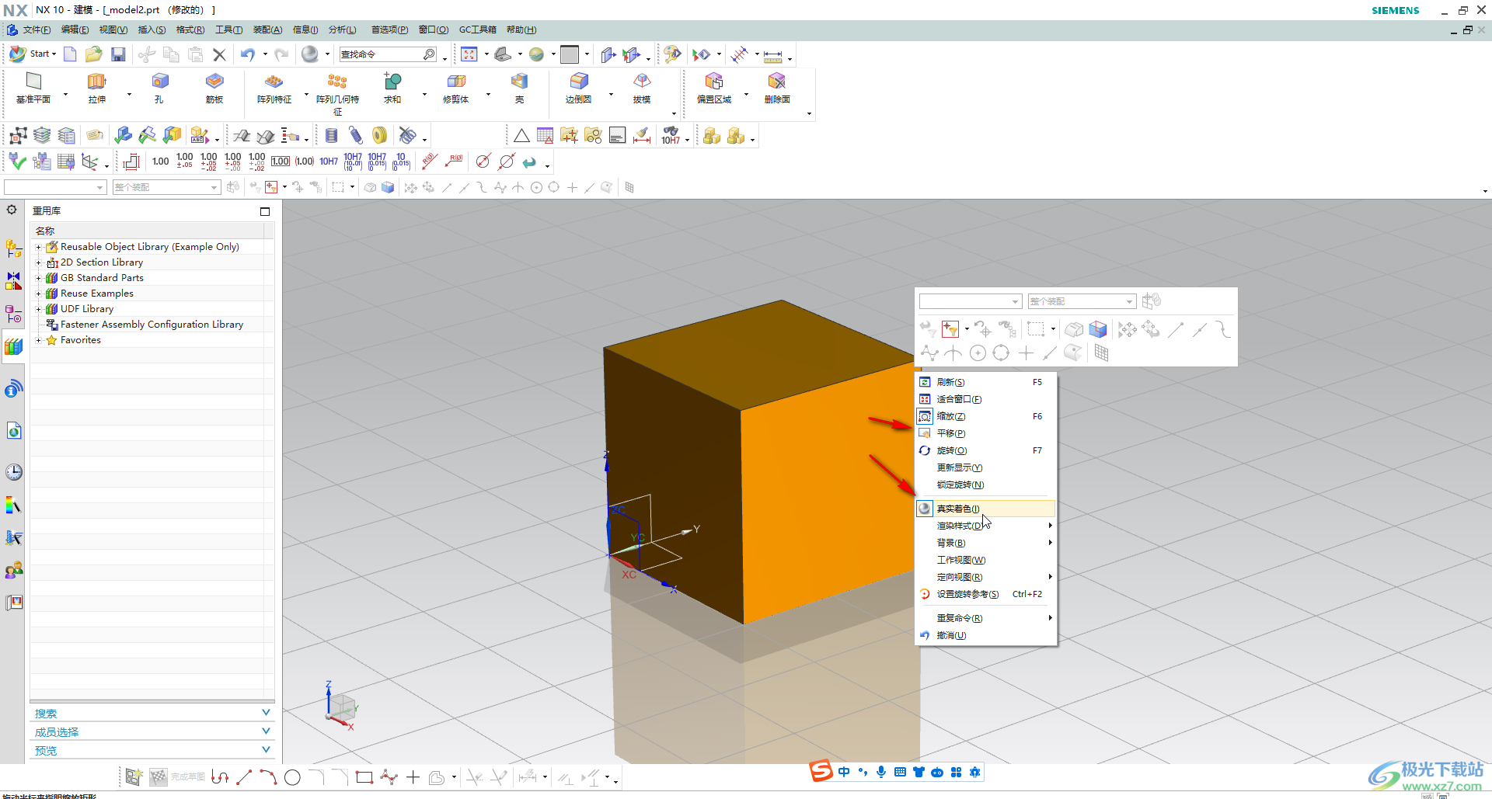Save the model with the floppy disk icon

point(118,54)
